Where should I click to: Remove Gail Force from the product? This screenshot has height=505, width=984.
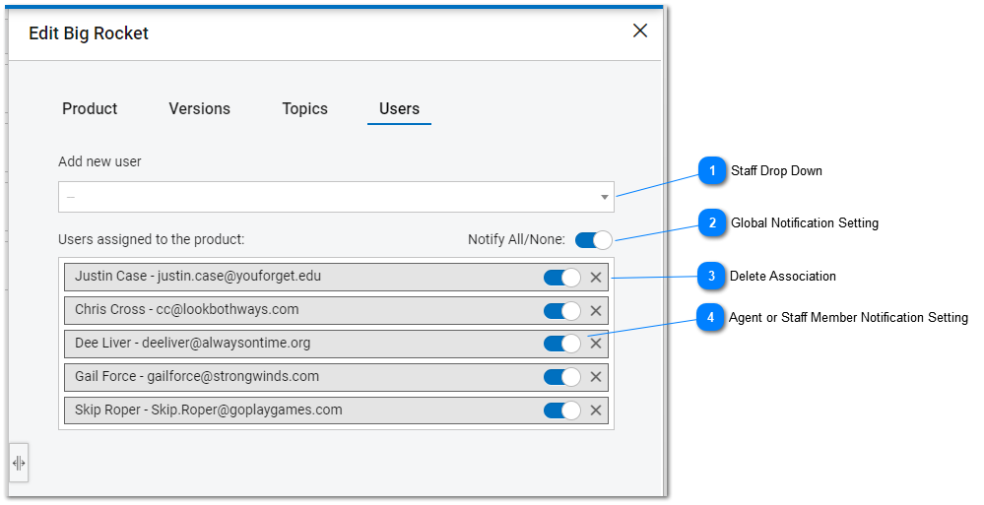click(596, 377)
